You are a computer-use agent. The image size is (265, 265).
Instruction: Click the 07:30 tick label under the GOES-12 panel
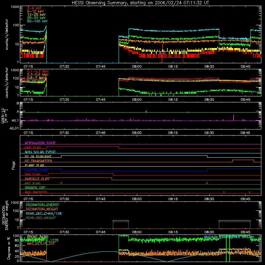coord(64,133)
